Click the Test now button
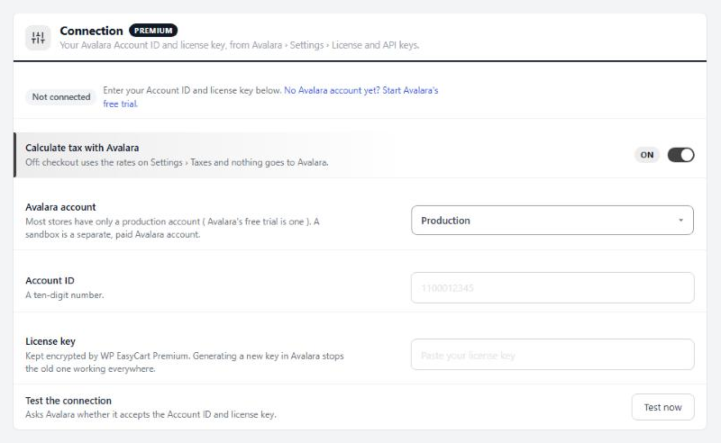Screen dimensions: 721x443 coord(662,407)
